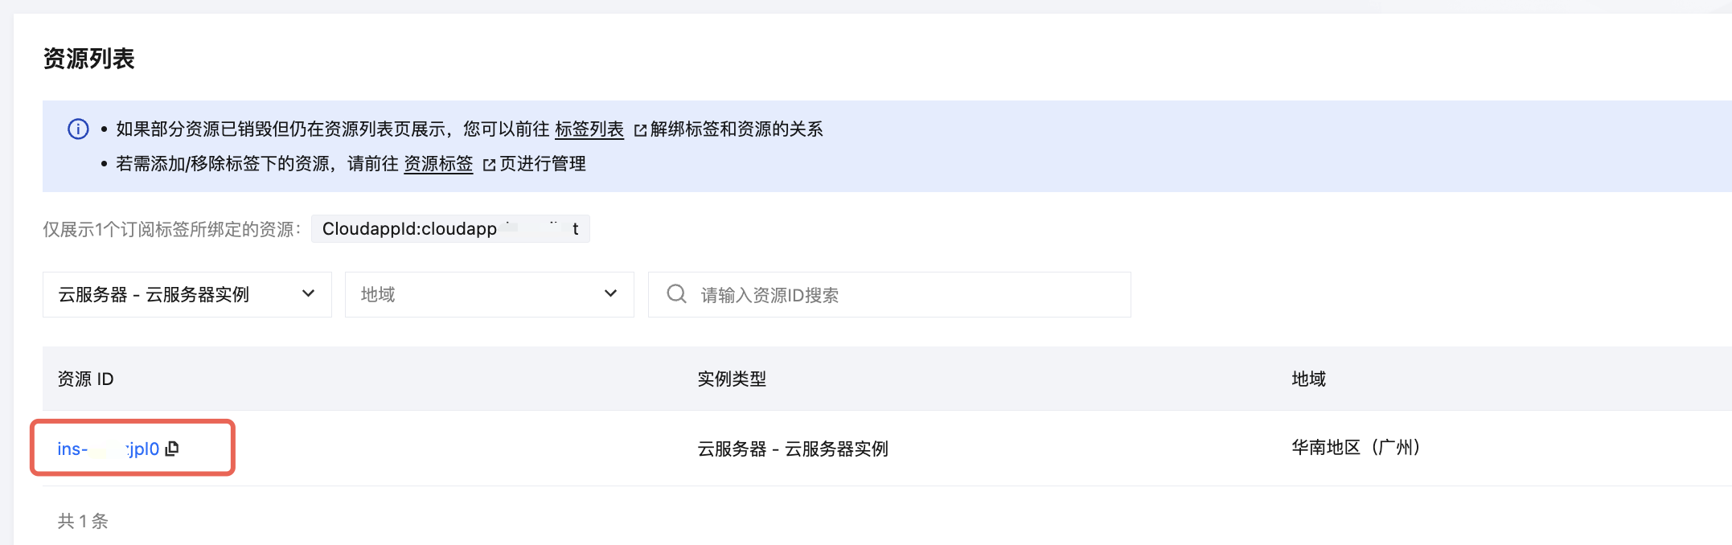Screen dimensions: 1732x545
Task: Open the 标签列表 link
Action: point(589,129)
